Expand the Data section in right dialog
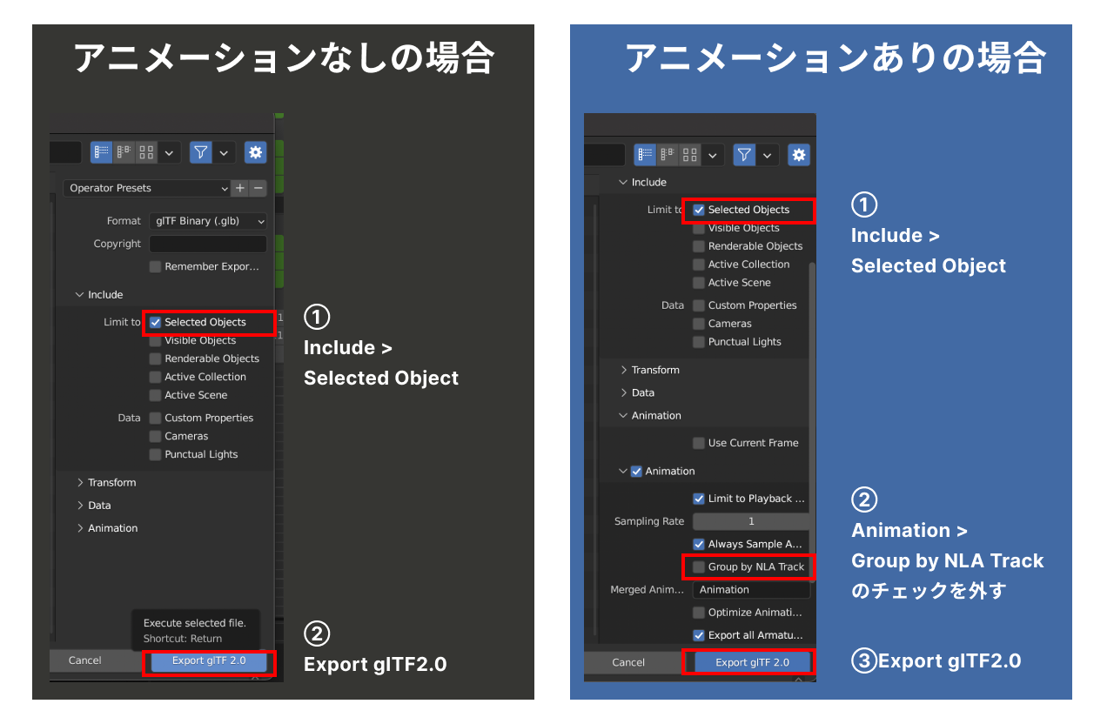The width and height of the screenshot is (1114, 724). coord(642,392)
